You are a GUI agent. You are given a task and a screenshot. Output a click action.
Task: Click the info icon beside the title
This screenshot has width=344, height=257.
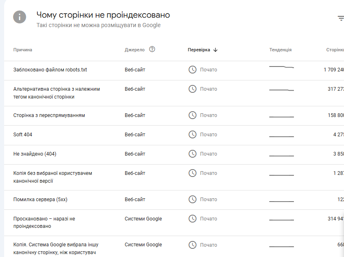19,17
